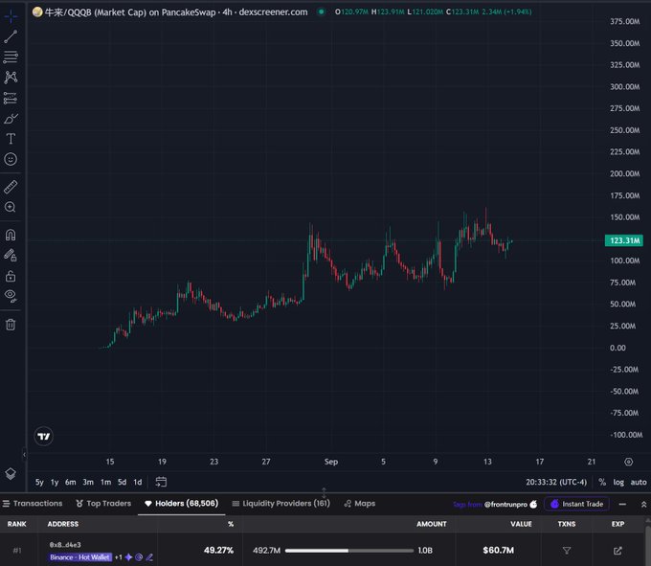Viewport: 651px width, 566px height.
Task: Click the 49.27% holder percentage
Action: (218, 551)
